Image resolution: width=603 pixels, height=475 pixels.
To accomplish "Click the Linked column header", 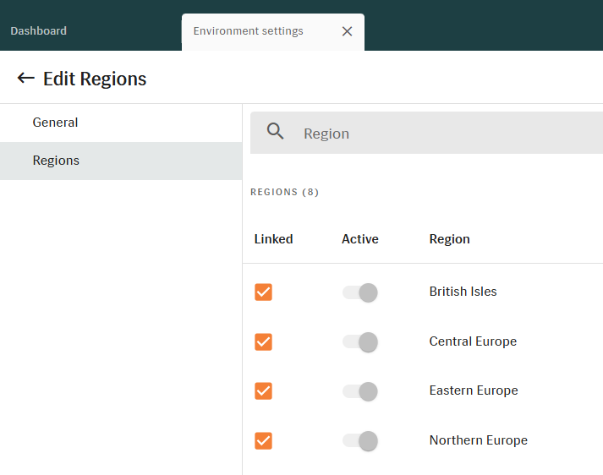I will [x=273, y=239].
